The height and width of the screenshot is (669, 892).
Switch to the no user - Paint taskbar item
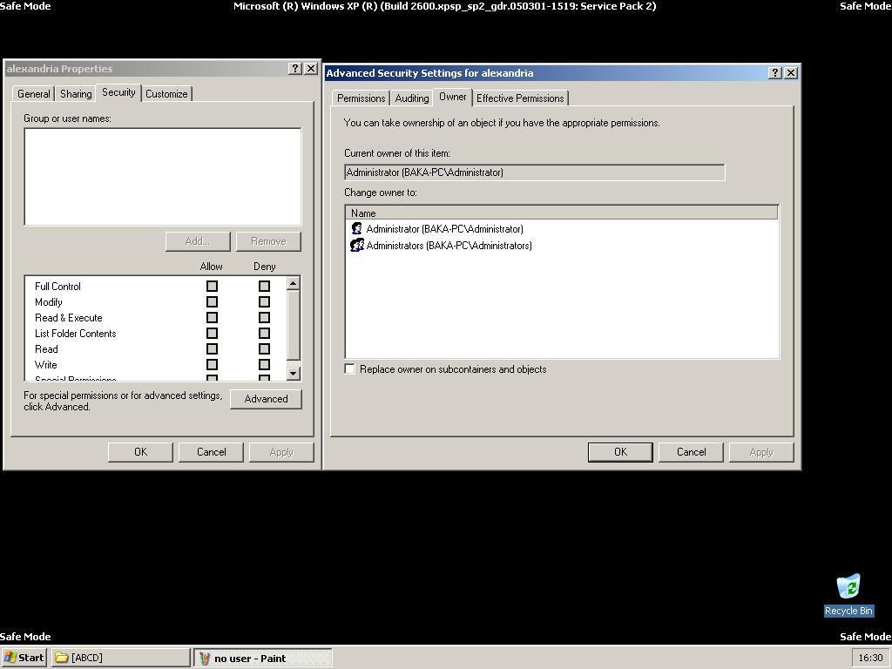[x=262, y=659]
